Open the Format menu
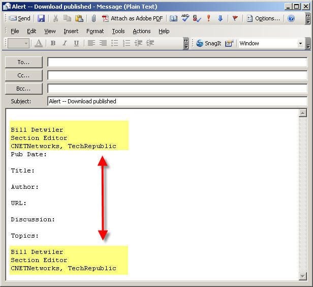The image size is (313, 287). [x=95, y=31]
